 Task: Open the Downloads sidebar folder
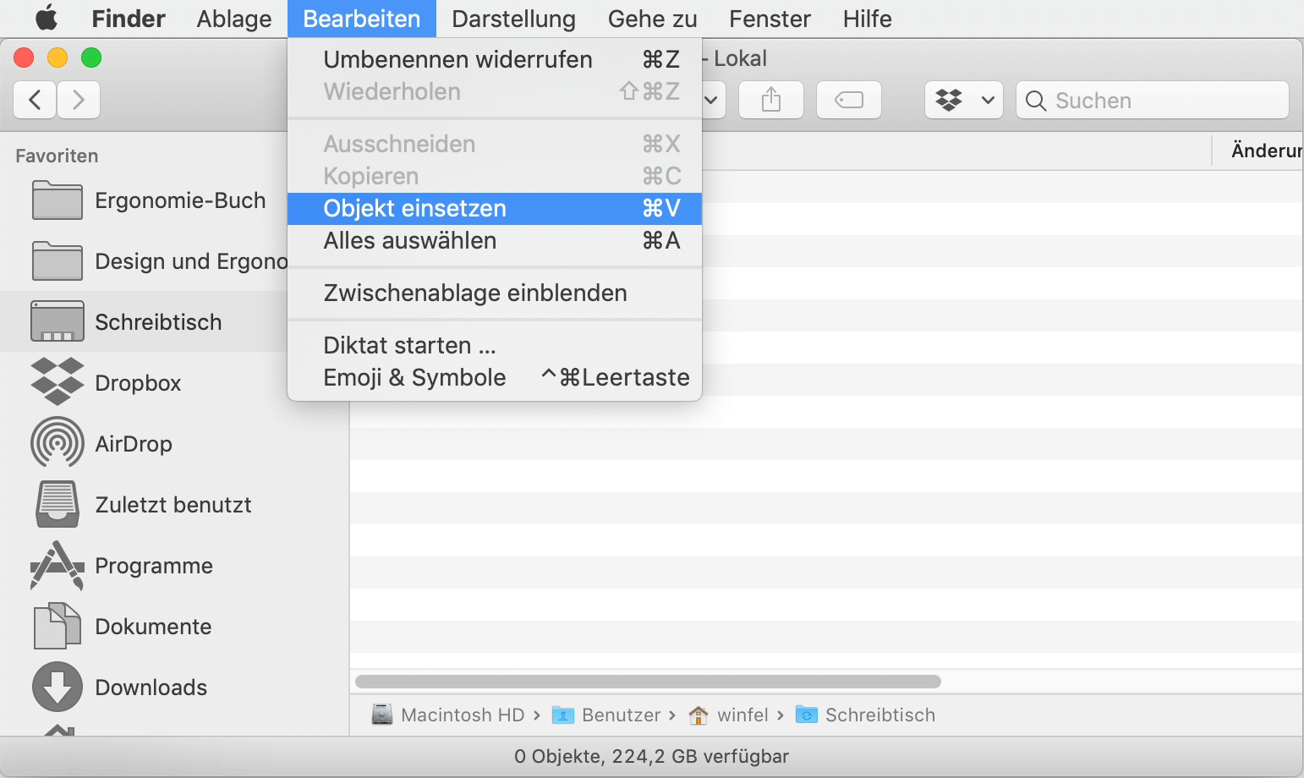coord(151,688)
